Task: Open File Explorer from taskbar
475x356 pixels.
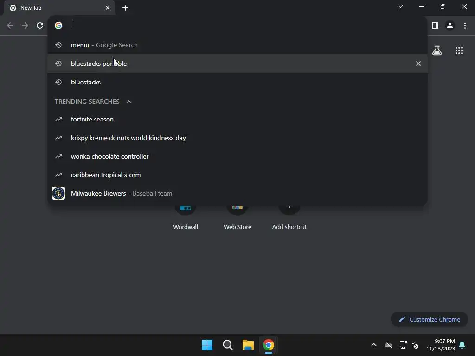Action: 248,345
